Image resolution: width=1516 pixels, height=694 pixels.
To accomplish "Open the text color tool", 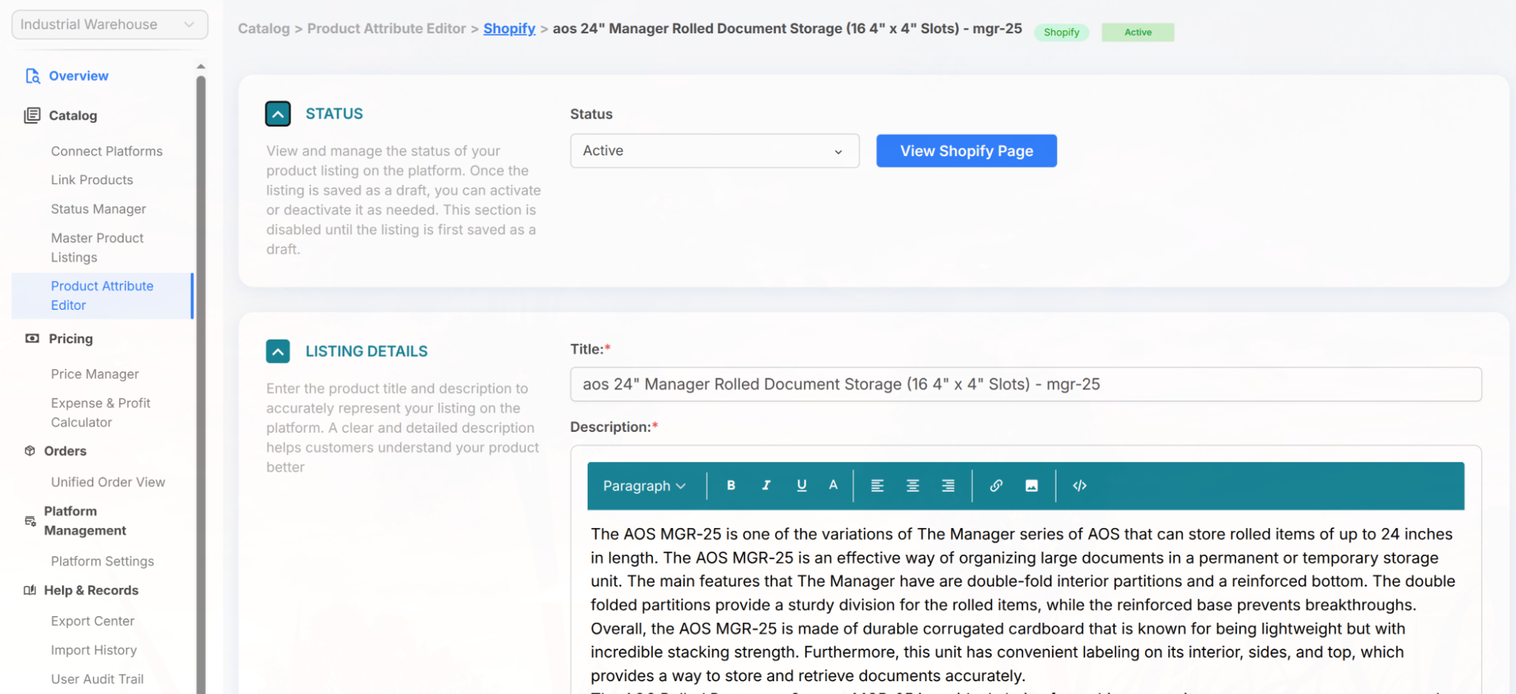I will coord(833,486).
